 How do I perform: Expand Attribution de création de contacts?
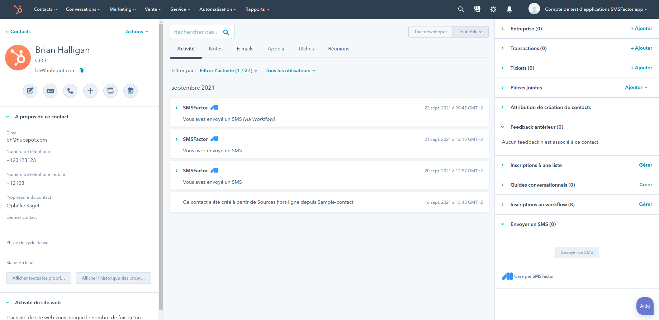(503, 107)
